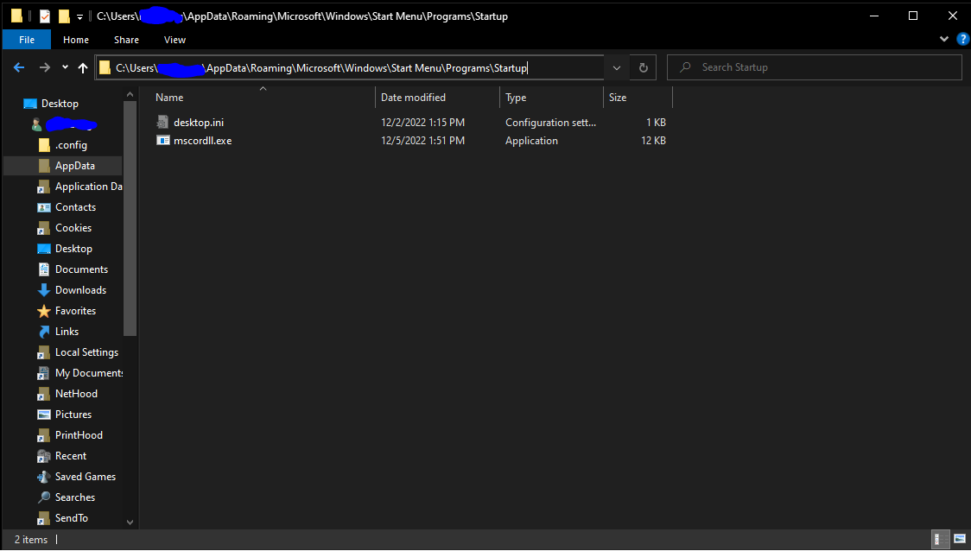Refresh the Startup folder view
The height and width of the screenshot is (551, 971).
[x=644, y=67]
